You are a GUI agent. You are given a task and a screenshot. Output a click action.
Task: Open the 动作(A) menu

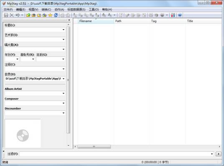59,10
